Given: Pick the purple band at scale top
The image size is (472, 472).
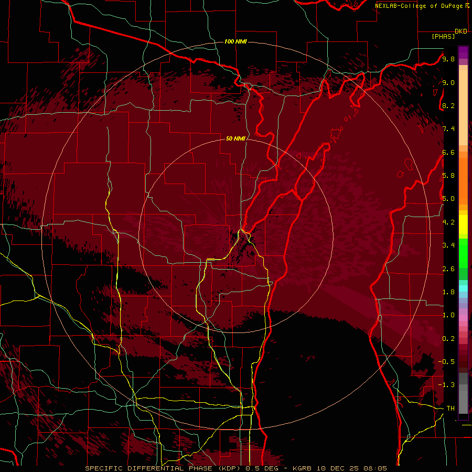Looking at the screenshot, I should (463, 52).
